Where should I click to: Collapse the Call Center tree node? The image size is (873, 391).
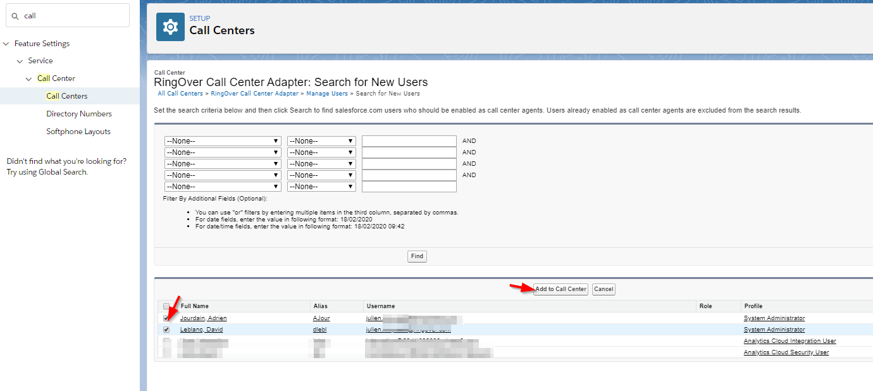[29, 78]
